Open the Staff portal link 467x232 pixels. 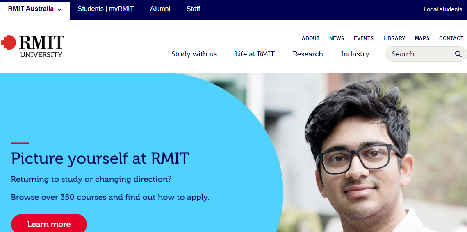(x=193, y=9)
